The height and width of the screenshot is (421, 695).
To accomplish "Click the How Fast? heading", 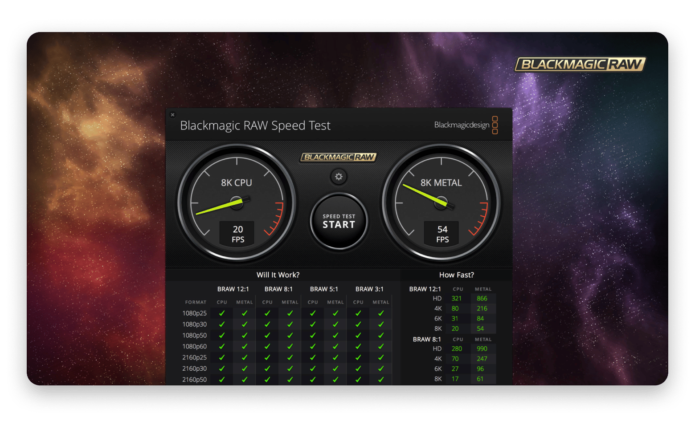I will (457, 275).
